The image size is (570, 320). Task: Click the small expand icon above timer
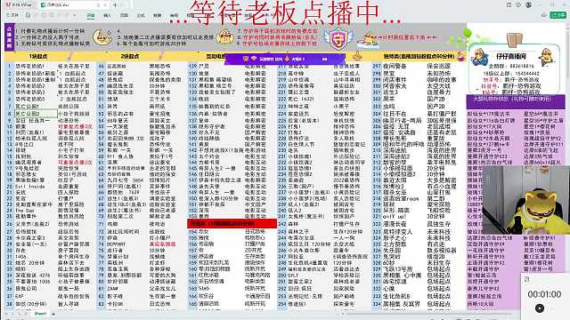(526, 278)
